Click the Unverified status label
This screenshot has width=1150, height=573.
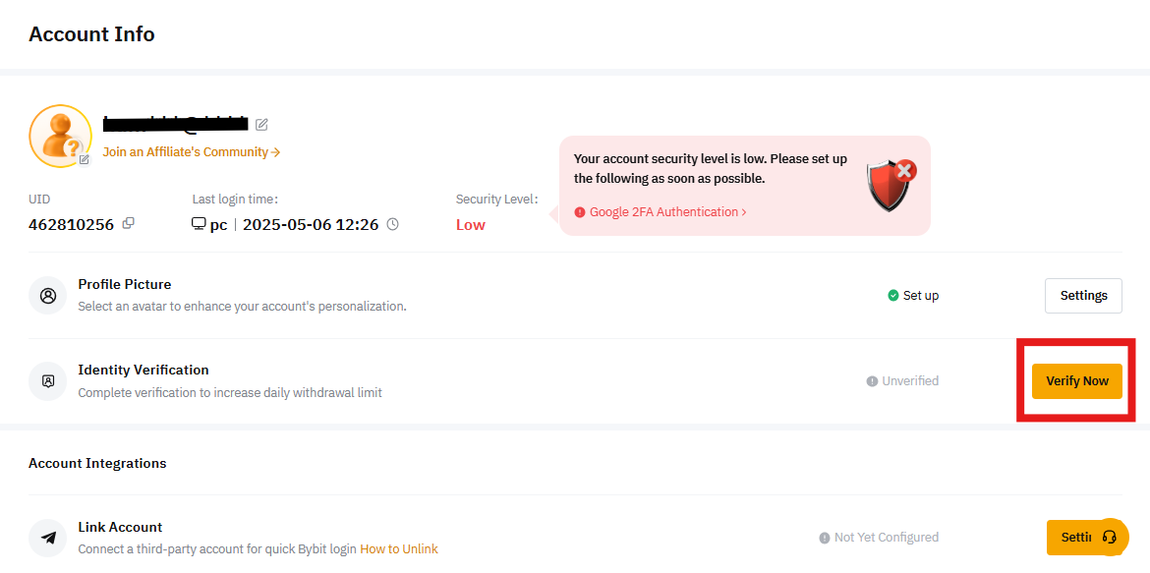[902, 381]
